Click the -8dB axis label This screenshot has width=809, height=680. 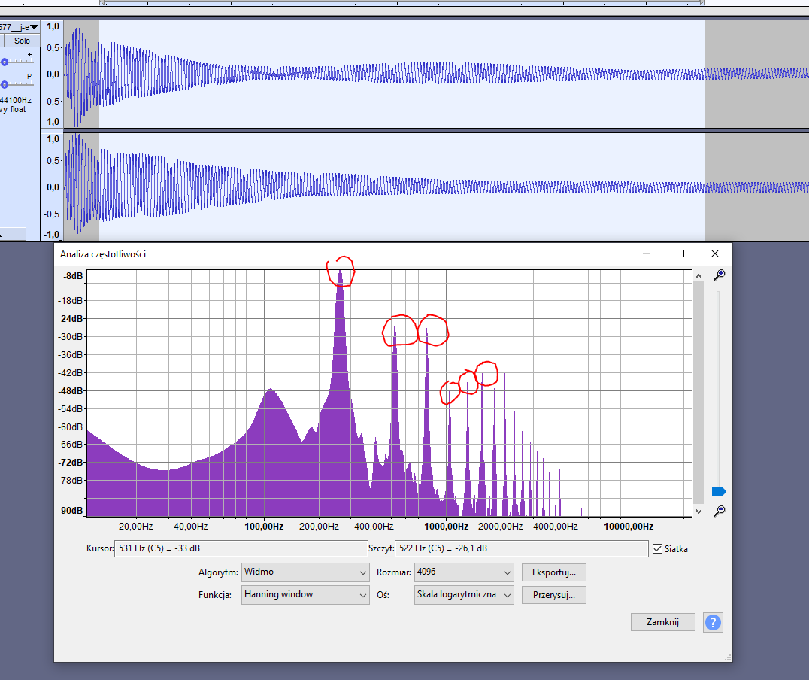tap(73, 276)
